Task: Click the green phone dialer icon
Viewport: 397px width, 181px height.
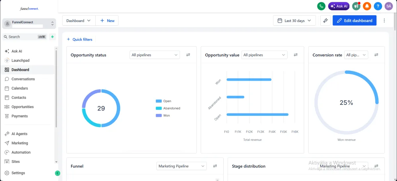Action: (321, 6)
